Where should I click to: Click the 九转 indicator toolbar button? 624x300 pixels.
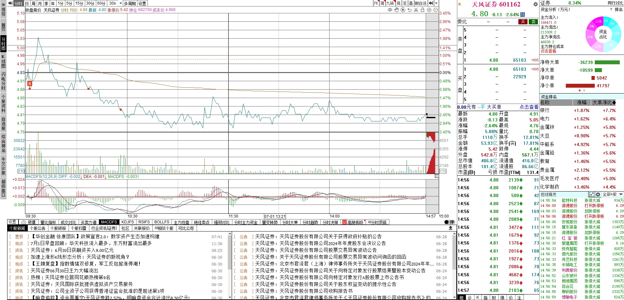click(390, 3)
